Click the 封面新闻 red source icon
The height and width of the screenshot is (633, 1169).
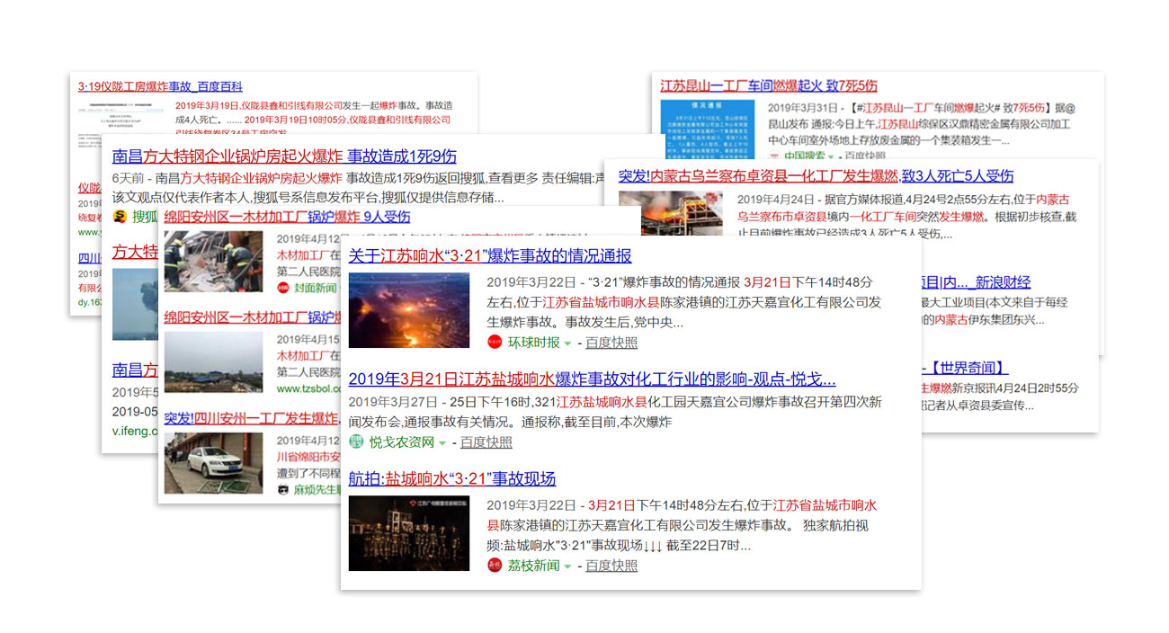[x=283, y=288]
